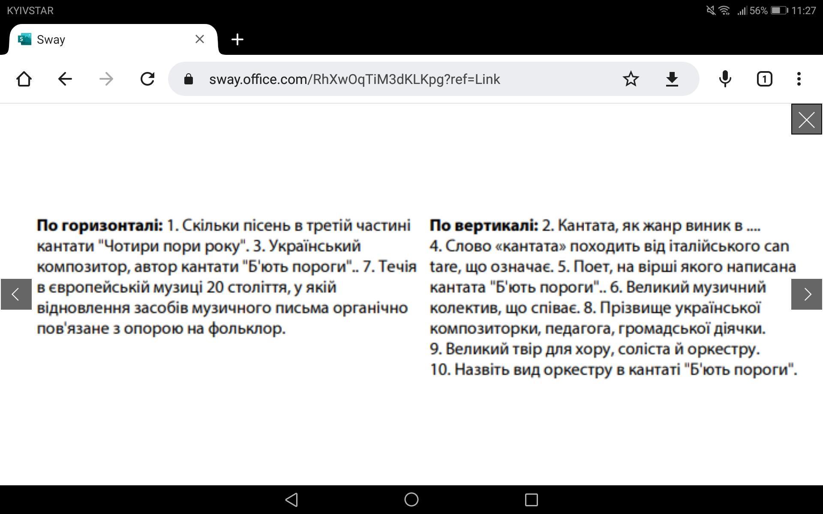The image size is (823, 514).
Task: Download the page using the download icon
Action: point(672,79)
